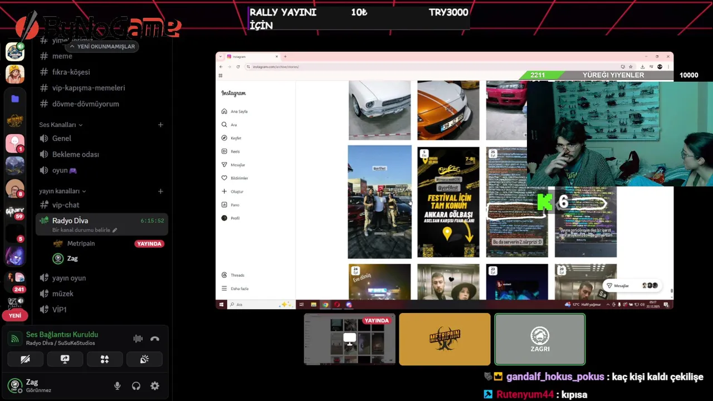Image resolution: width=713 pixels, height=401 pixels.
Task: Add a channel to yayın kanalları
Action: [x=160, y=191]
